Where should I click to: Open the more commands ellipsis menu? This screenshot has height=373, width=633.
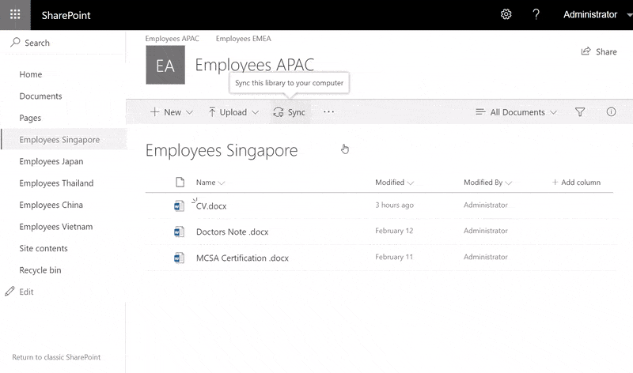pos(329,112)
